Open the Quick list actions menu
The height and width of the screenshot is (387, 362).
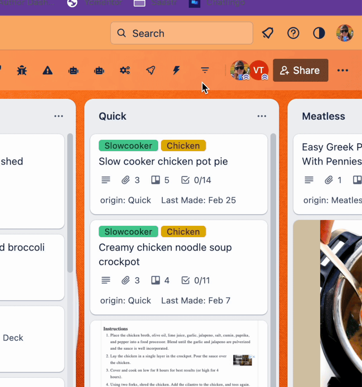click(x=262, y=116)
